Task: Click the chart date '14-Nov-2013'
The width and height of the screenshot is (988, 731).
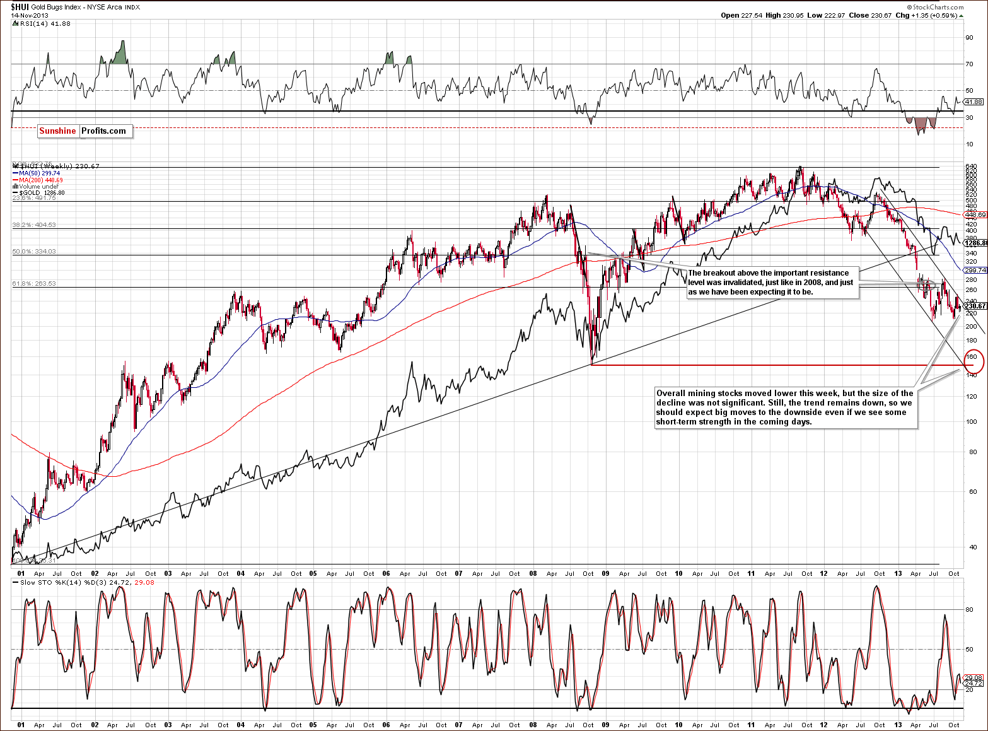Action: 30,16
